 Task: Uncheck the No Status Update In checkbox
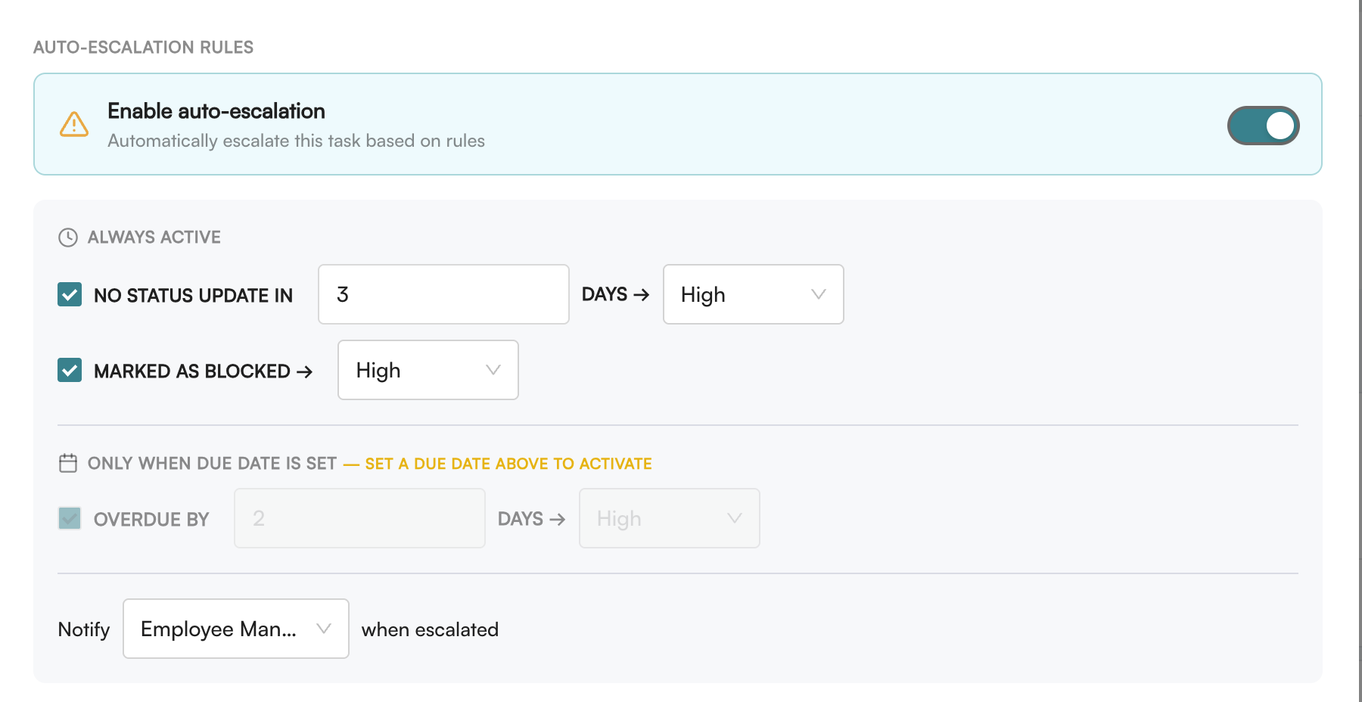70,294
